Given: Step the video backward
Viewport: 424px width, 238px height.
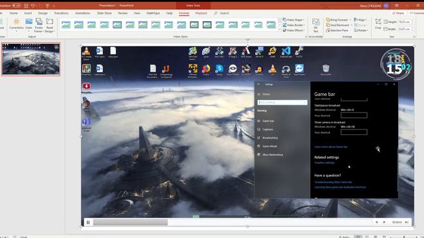Looking at the screenshot, I should [x=377, y=222].
